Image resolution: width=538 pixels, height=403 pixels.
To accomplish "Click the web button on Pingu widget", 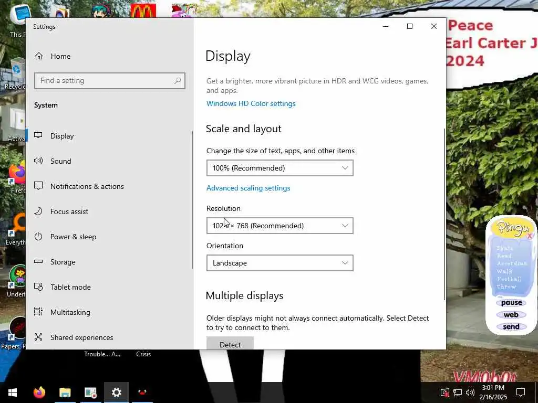I will click(511, 315).
